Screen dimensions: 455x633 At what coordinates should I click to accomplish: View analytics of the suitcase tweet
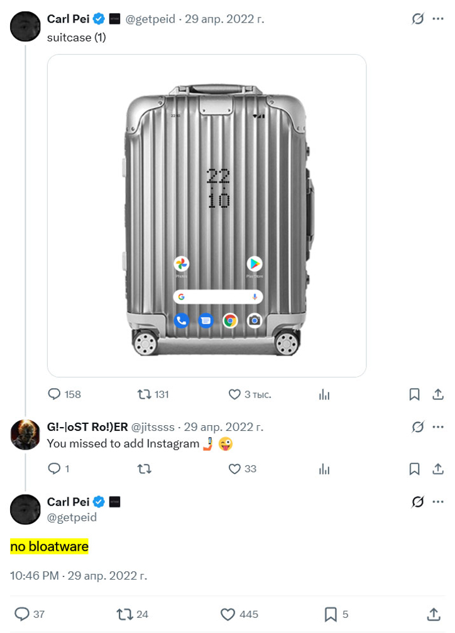[x=324, y=394]
